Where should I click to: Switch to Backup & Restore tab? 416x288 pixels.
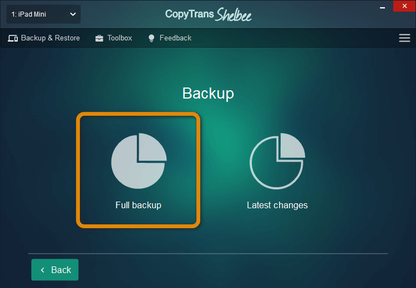tap(44, 38)
